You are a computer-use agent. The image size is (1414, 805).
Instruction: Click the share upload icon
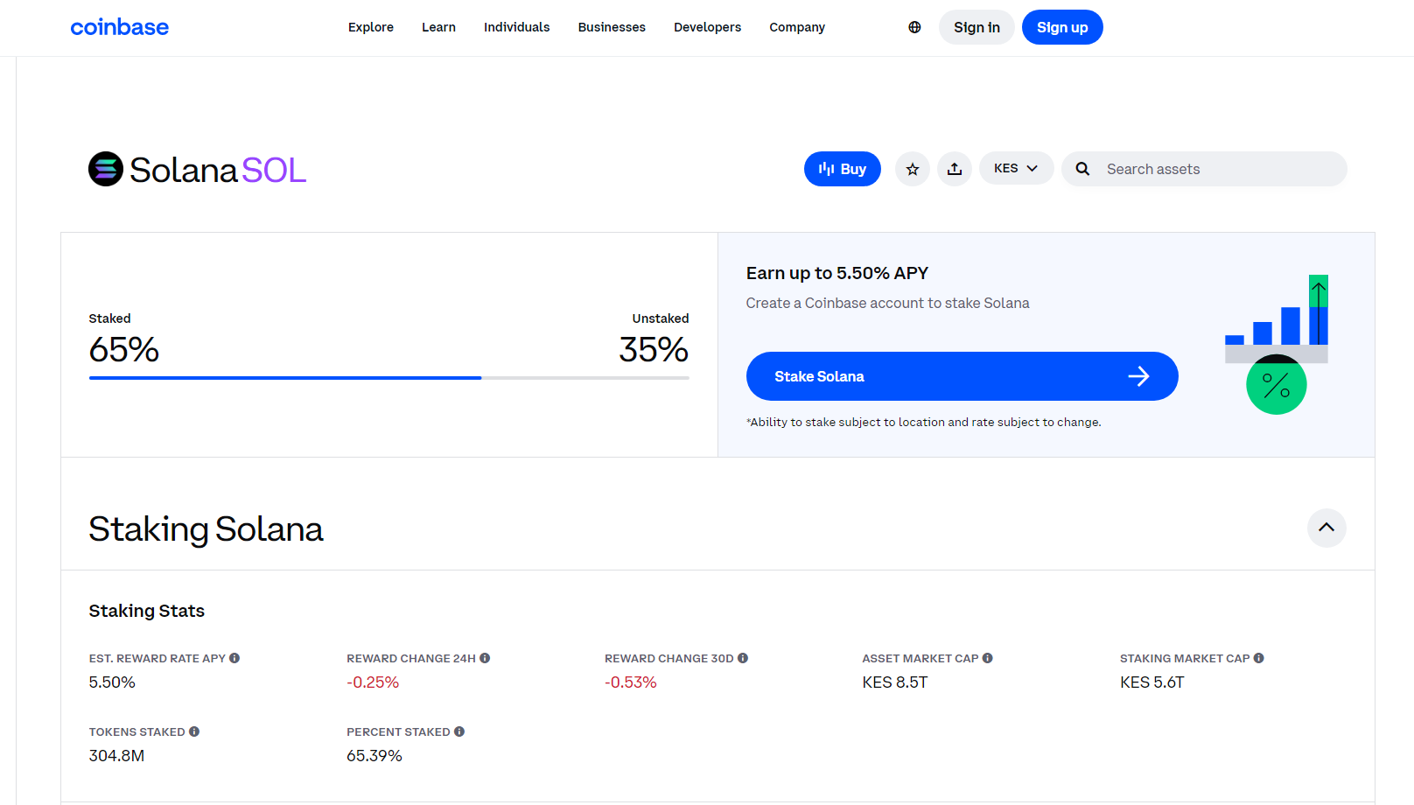coord(955,169)
